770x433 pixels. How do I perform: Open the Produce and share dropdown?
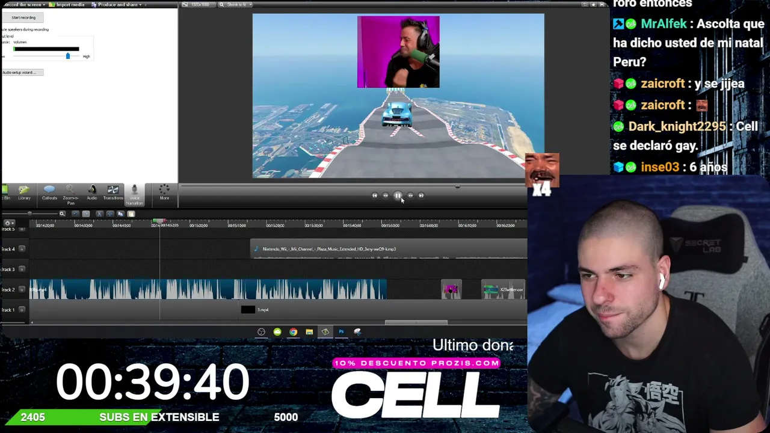[x=117, y=5]
